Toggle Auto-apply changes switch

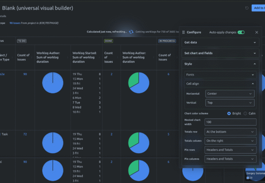click(241, 32)
